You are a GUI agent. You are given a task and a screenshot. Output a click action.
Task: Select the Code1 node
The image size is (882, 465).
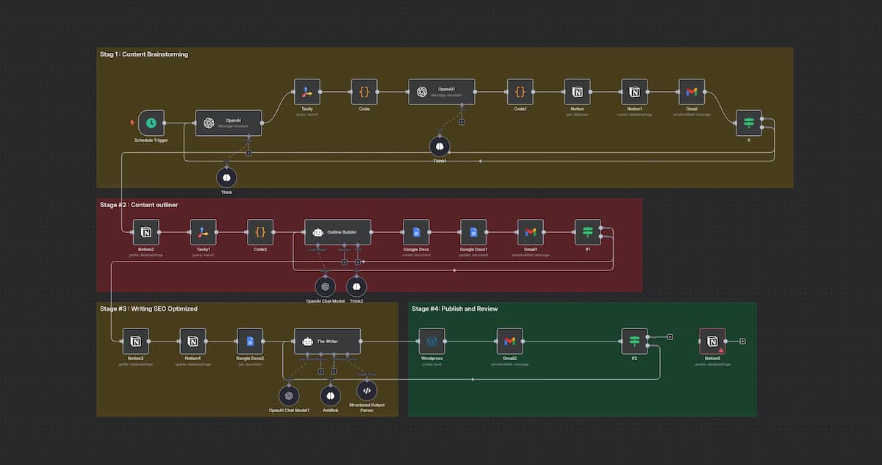tap(520, 92)
